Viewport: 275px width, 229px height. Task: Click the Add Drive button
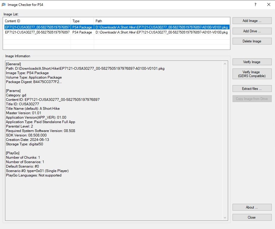252,31
